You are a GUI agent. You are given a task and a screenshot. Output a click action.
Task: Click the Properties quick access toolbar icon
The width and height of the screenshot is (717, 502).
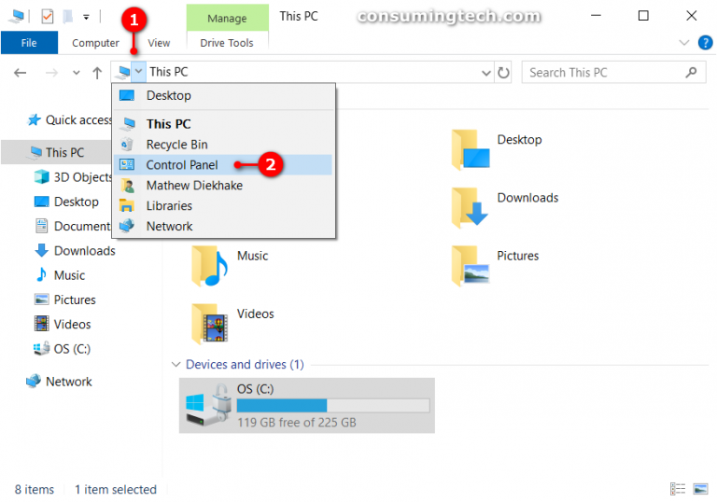pyautogui.click(x=47, y=17)
